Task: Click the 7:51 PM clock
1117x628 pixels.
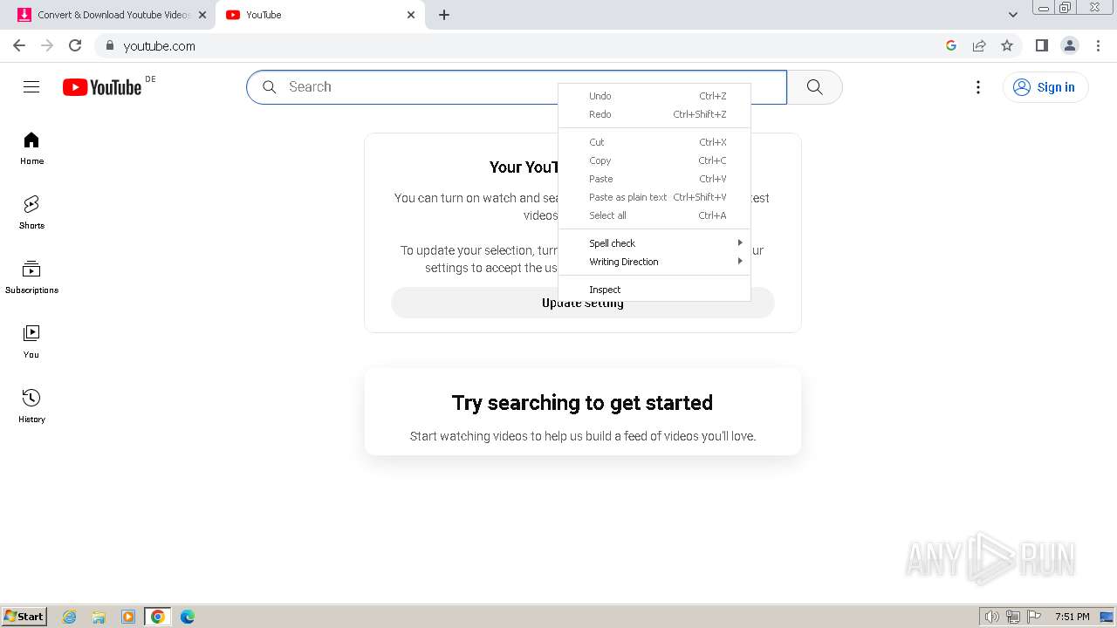Action: tap(1072, 617)
